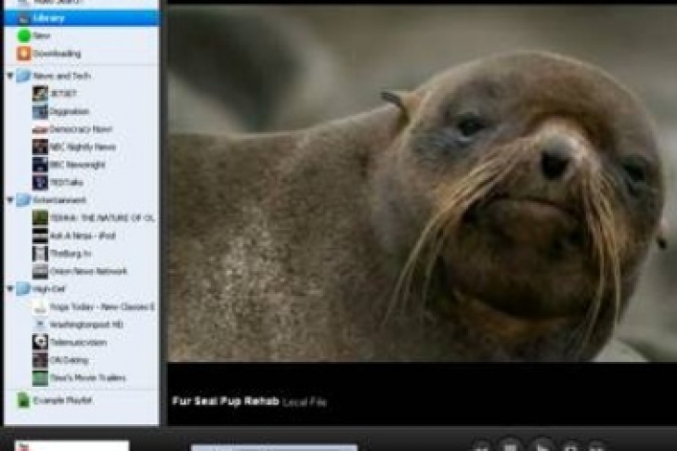Select the Democracy Now! channel icon

(40, 129)
